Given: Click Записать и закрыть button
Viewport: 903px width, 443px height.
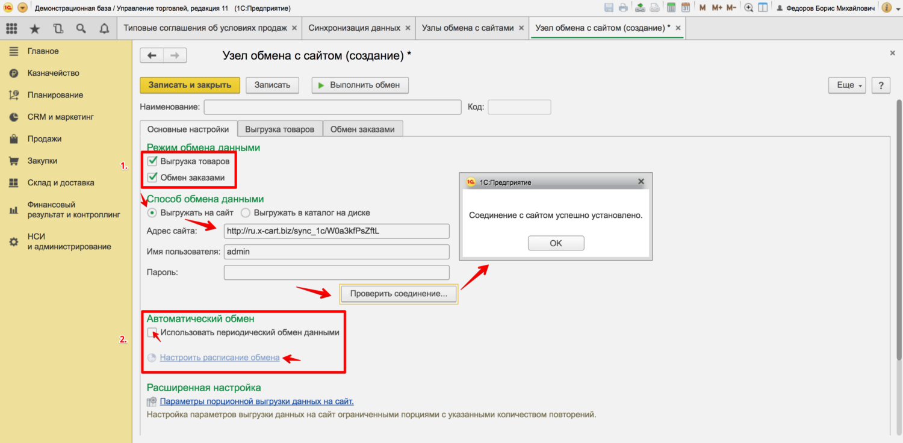Looking at the screenshot, I should [190, 85].
